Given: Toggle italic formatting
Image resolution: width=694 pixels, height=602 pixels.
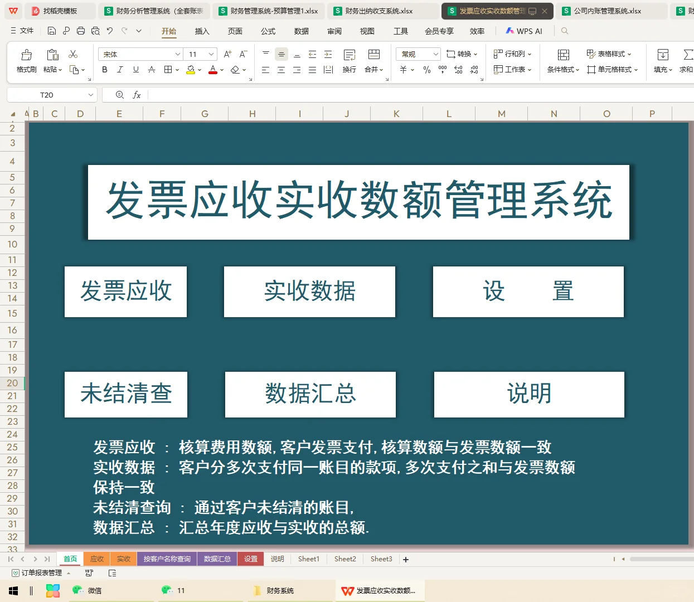Looking at the screenshot, I should (120, 70).
